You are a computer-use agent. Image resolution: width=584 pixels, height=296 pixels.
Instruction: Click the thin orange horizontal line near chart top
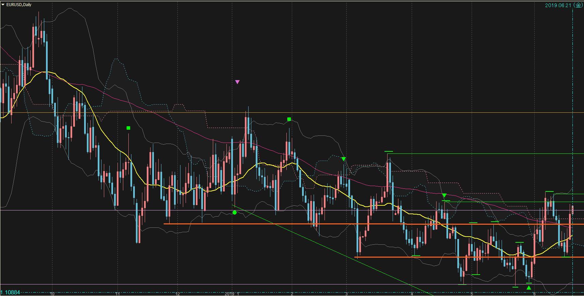click(x=292, y=112)
